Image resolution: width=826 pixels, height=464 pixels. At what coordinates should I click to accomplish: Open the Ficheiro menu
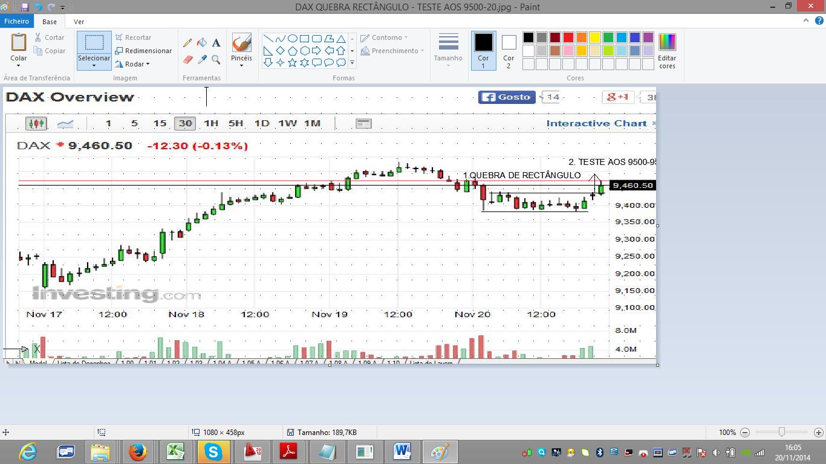16,21
